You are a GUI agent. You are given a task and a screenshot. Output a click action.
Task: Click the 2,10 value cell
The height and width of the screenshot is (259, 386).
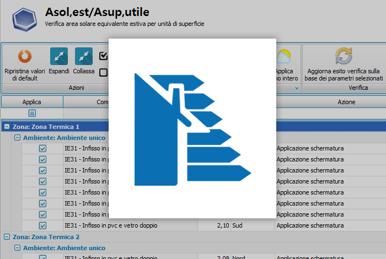tap(214, 225)
